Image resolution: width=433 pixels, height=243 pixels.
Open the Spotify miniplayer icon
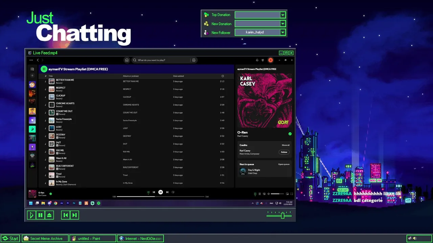pyautogui.click(x=287, y=194)
